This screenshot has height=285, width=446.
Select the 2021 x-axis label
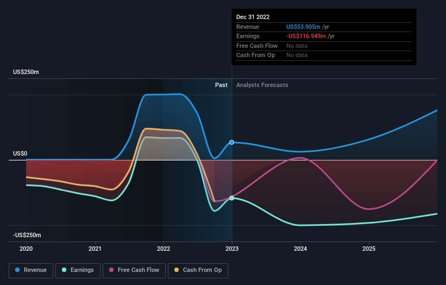tap(95, 249)
